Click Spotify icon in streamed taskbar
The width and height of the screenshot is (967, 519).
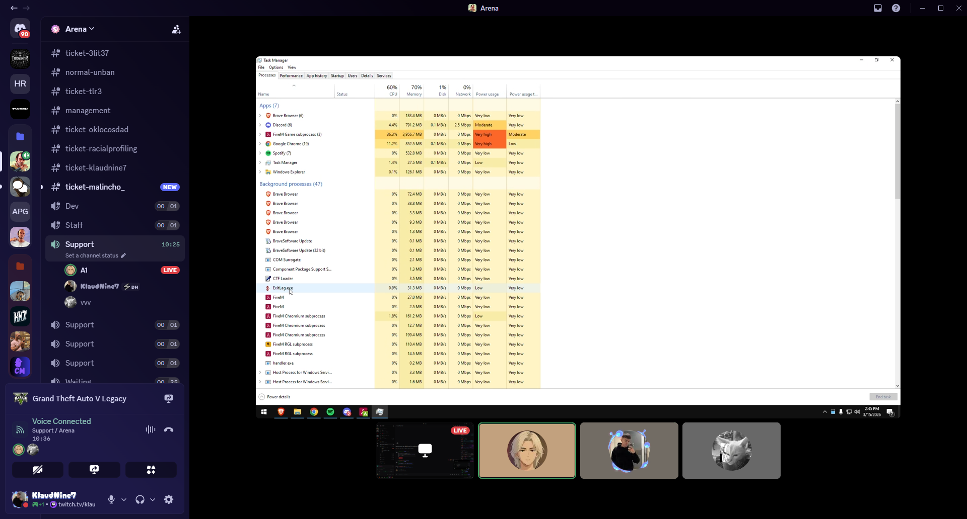coord(330,412)
